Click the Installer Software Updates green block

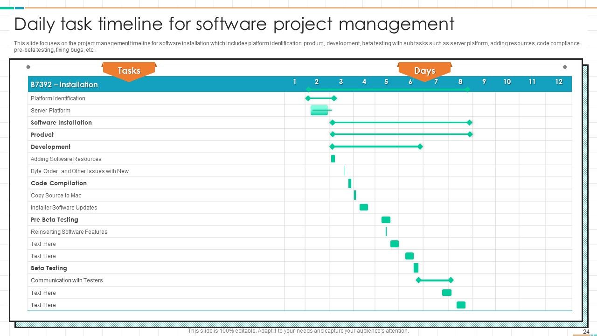click(x=364, y=207)
